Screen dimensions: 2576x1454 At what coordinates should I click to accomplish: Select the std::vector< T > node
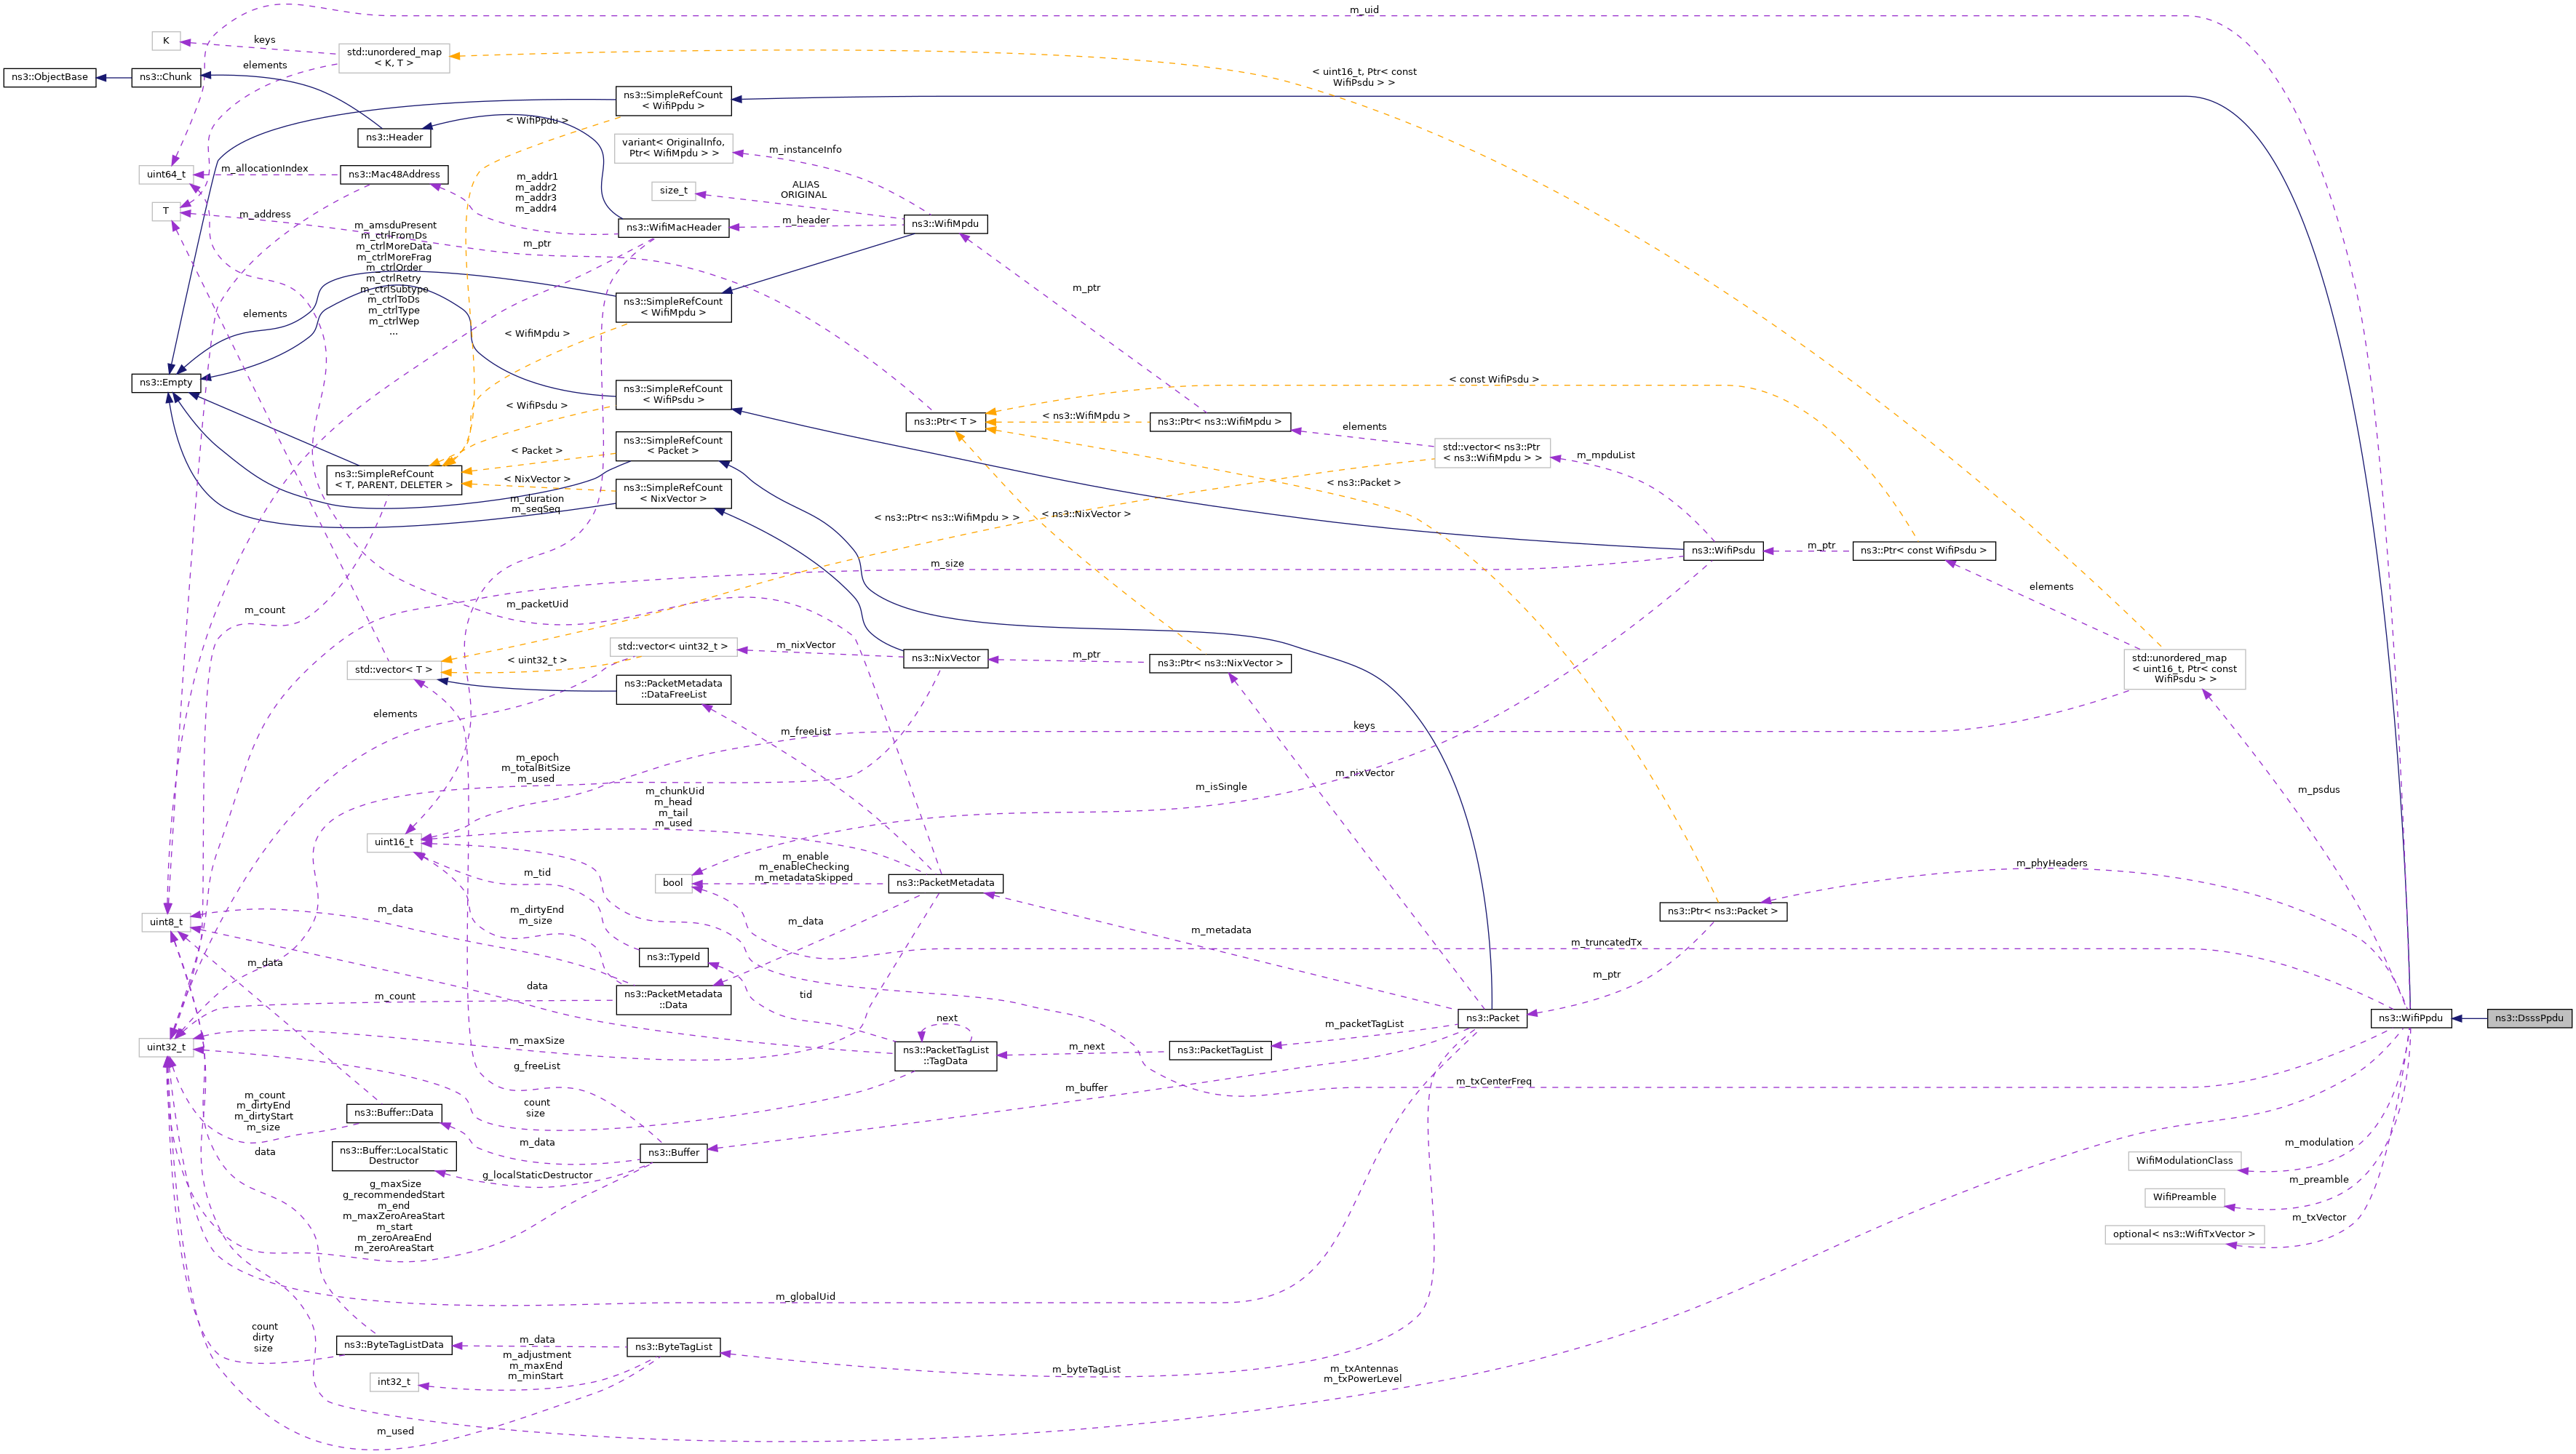[394, 670]
